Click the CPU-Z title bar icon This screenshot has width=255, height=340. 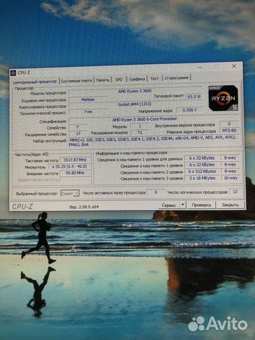(x=13, y=73)
